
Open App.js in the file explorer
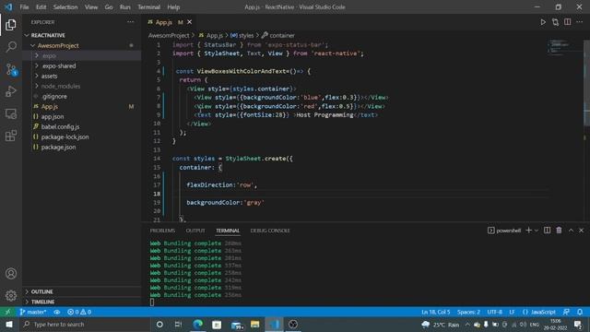(x=50, y=107)
